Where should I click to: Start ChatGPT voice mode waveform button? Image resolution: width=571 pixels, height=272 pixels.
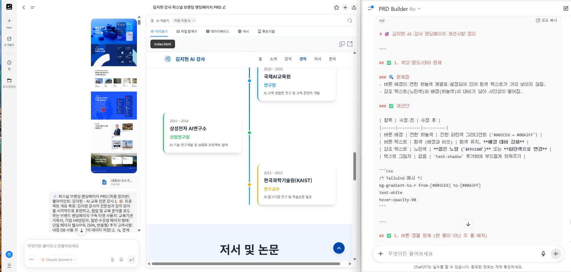click(556, 254)
